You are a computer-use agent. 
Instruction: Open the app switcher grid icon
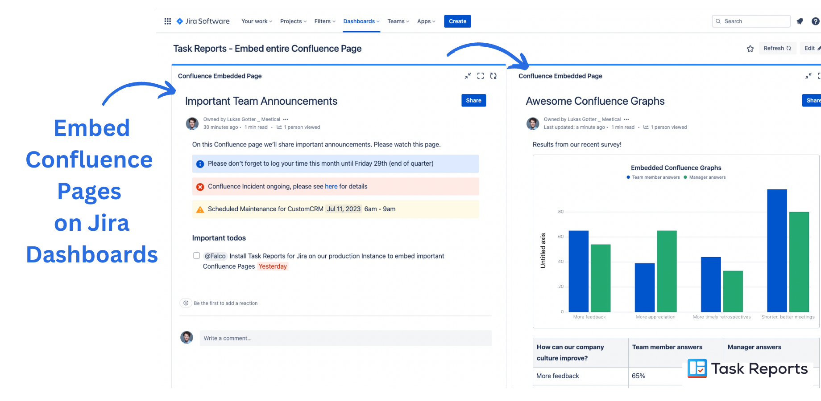(x=168, y=21)
